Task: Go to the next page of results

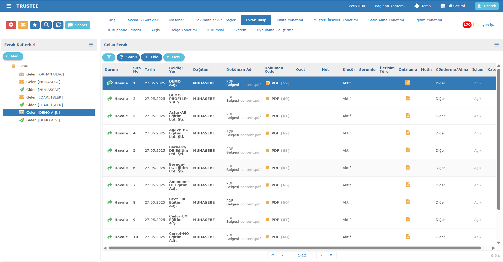Action: pos(321,255)
